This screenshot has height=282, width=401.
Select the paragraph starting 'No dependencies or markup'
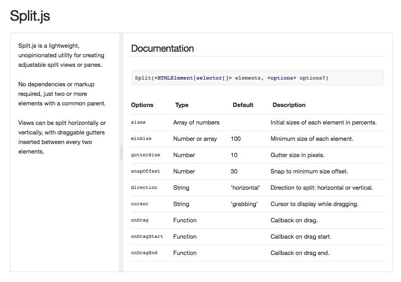(x=62, y=93)
